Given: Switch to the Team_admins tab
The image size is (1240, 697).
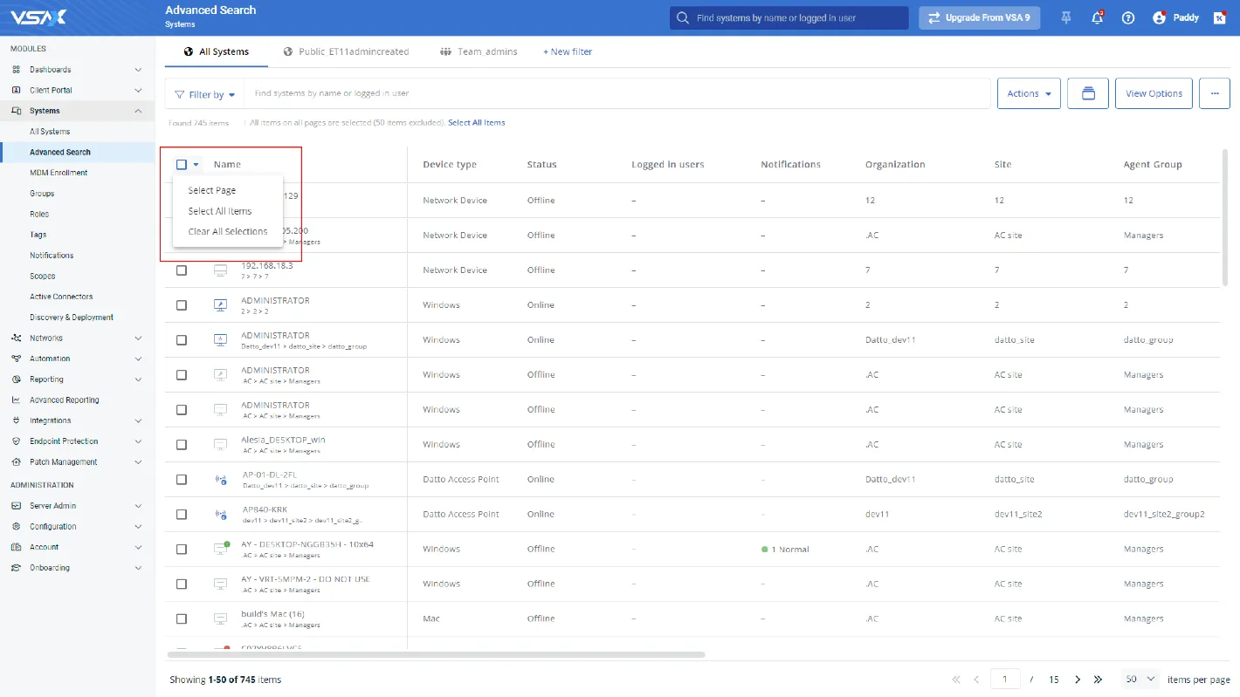Looking at the screenshot, I should pyautogui.click(x=479, y=51).
